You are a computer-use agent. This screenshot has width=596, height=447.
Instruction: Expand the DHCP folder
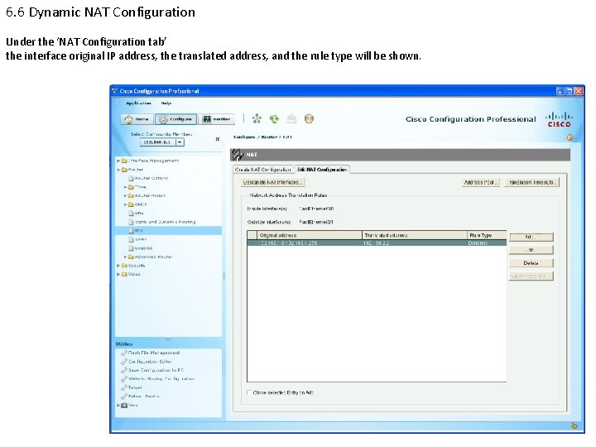point(126,204)
